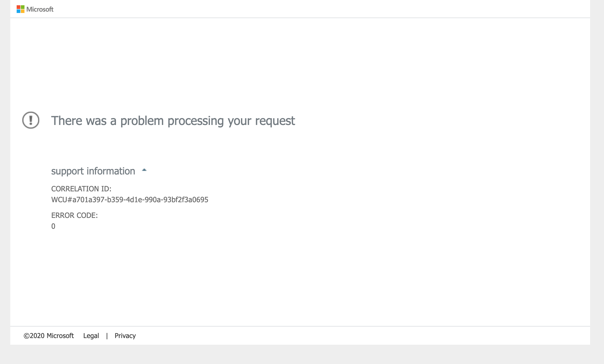Click the ©2020 Microsoft copyright text

(x=49, y=336)
